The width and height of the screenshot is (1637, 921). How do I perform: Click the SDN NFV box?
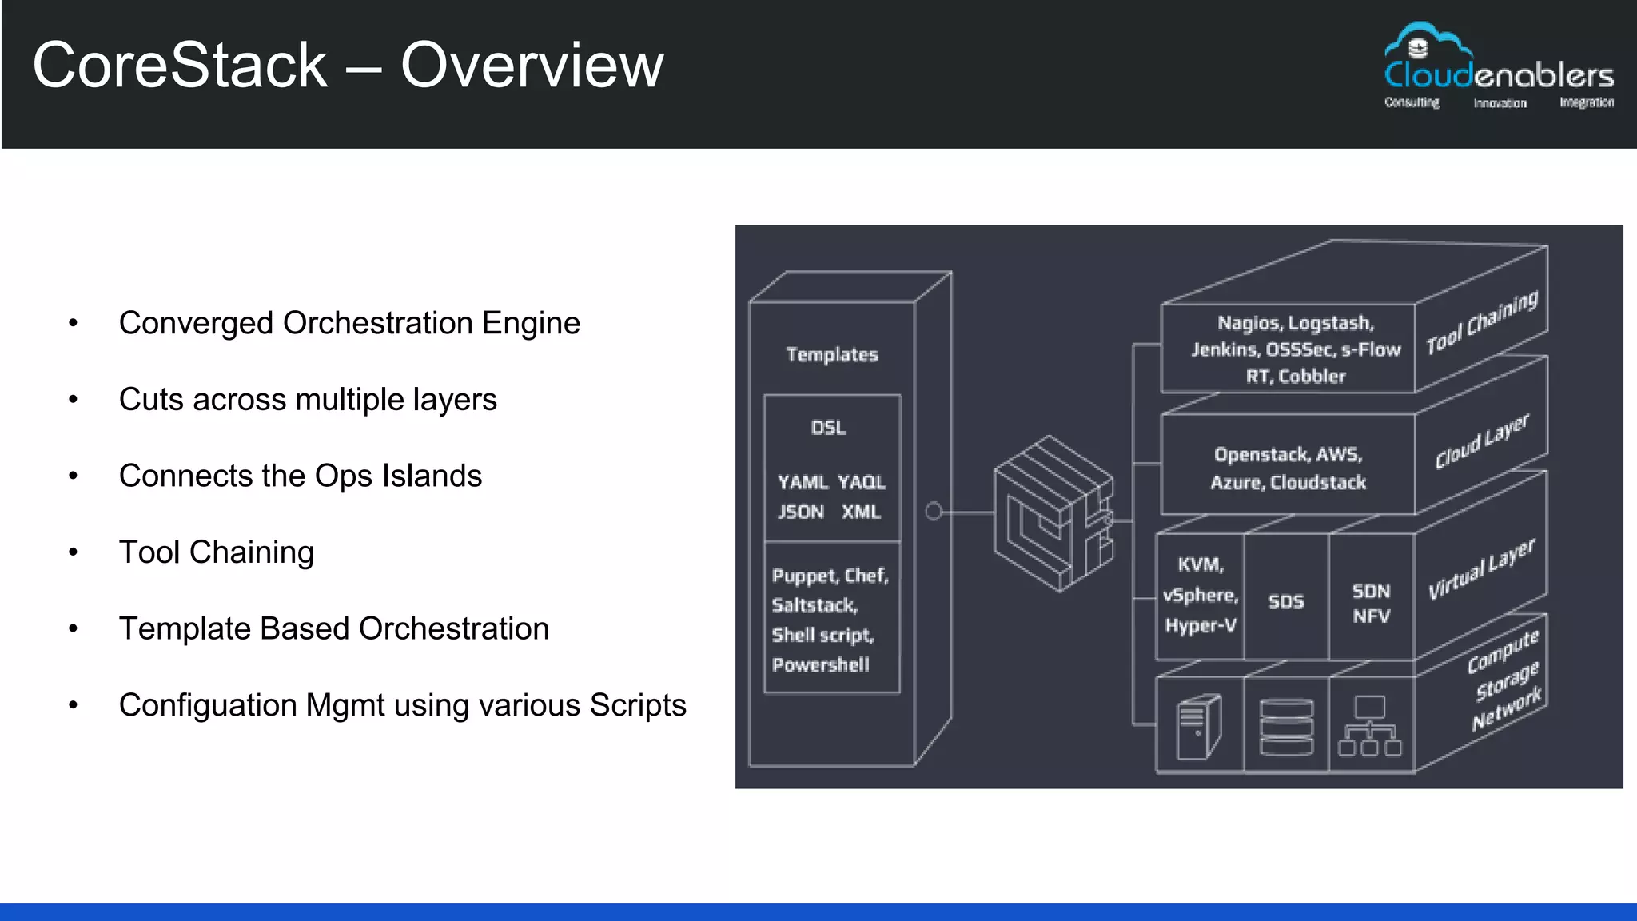tap(1371, 603)
